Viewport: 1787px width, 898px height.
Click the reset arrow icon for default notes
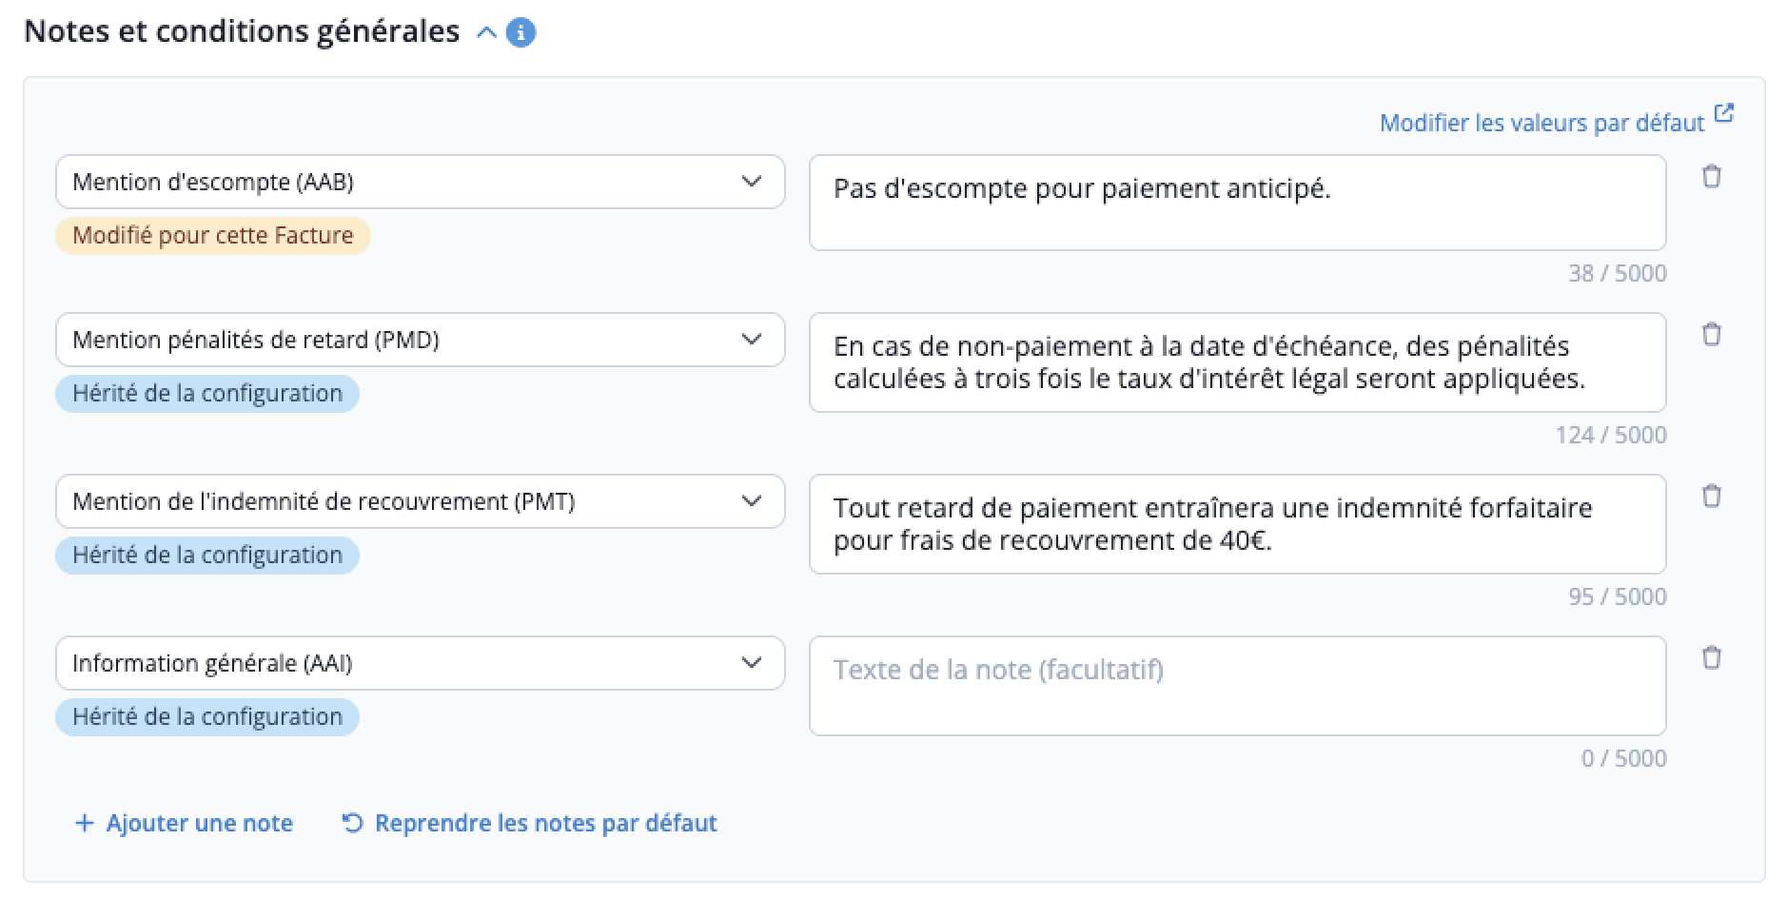pos(352,823)
